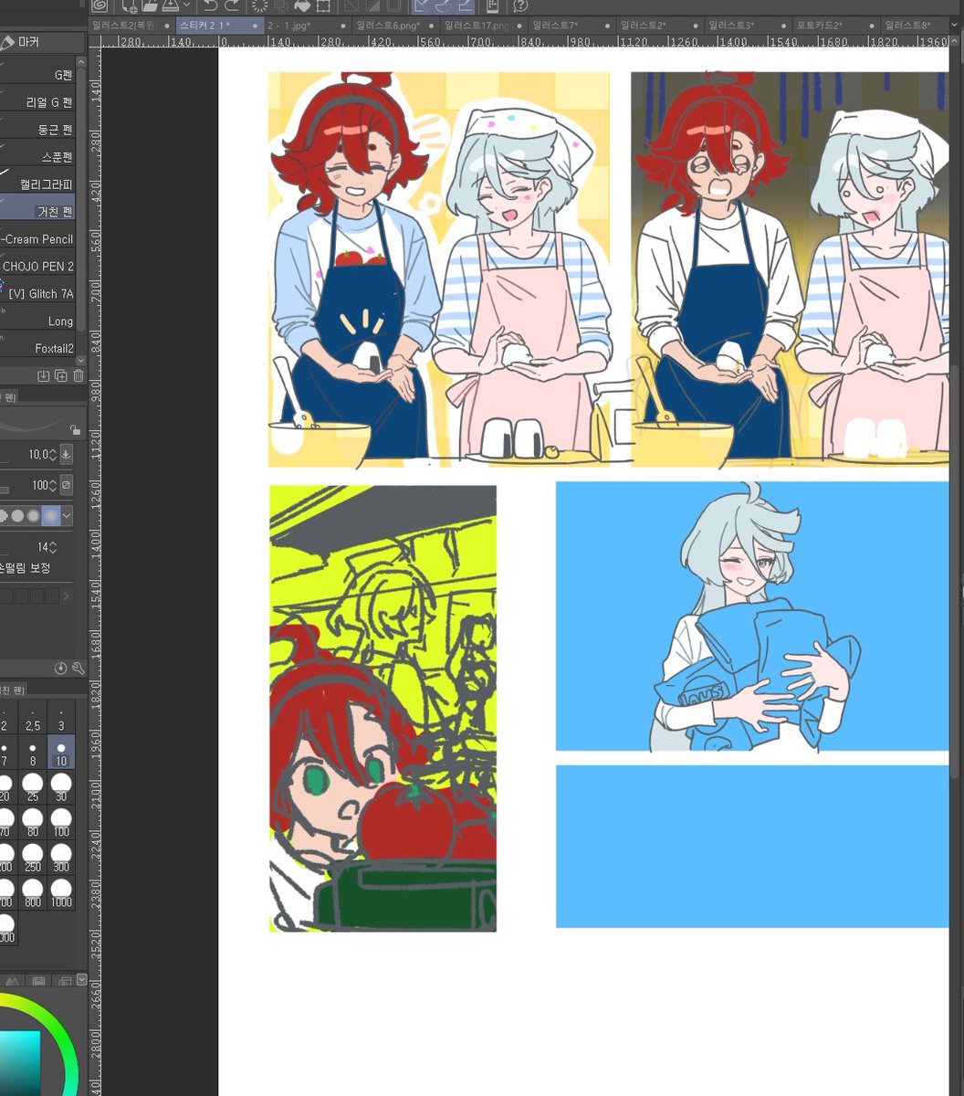The width and height of the screenshot is (964, 1096).
Task: Expand the color panel menu chevron
Action: (82, 980)
